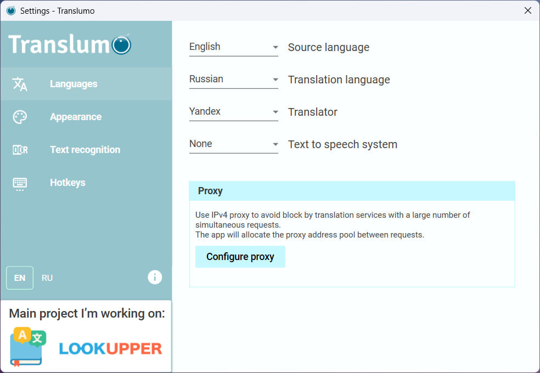Screen dimensions: 540x373
Task: Click the 'Translator' label
Action: [x=312, y=112]
